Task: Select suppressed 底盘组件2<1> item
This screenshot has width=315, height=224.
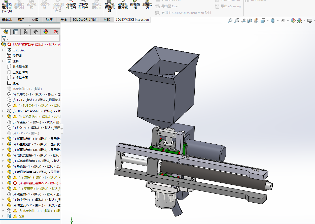Action: tap(27, 89)
